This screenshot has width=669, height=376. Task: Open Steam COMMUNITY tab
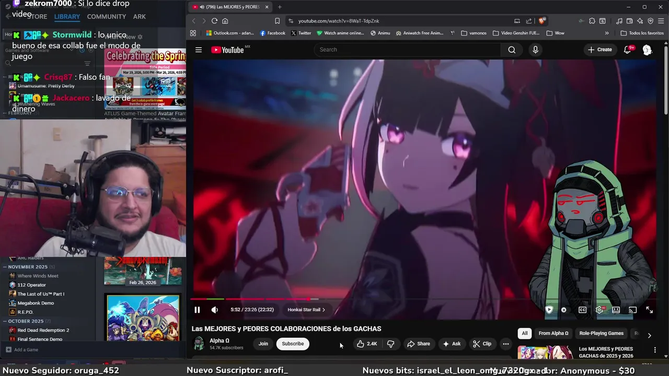[x=107, y=17]
